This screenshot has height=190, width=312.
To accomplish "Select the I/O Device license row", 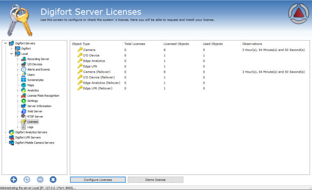I will pos(189,55).
